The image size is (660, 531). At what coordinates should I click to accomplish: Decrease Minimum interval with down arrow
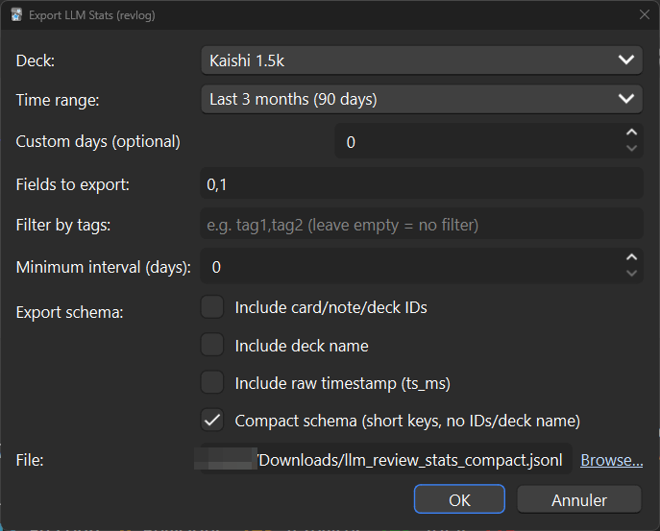[631, 275]
